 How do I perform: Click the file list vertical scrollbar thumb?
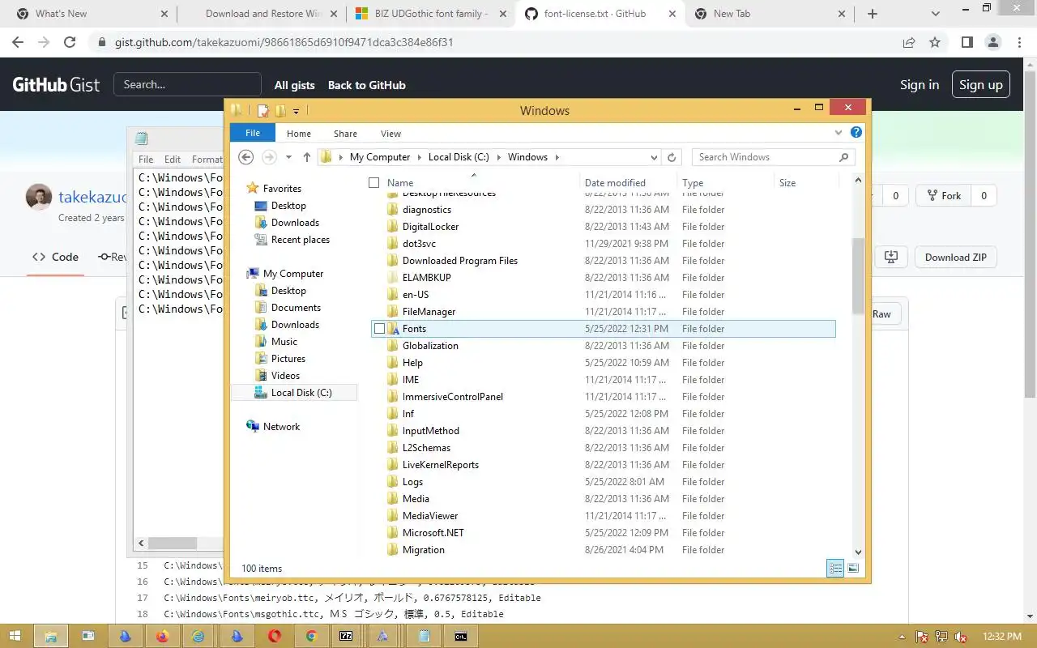tap(858, 276)
